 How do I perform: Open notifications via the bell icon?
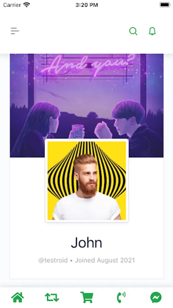152,31
